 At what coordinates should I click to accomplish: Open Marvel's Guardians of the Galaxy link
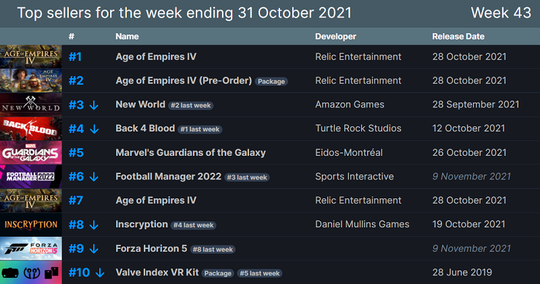click(190, 152)
